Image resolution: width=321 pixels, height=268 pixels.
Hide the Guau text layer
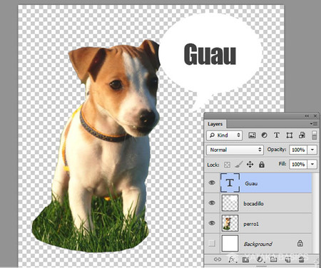(212, 182)
